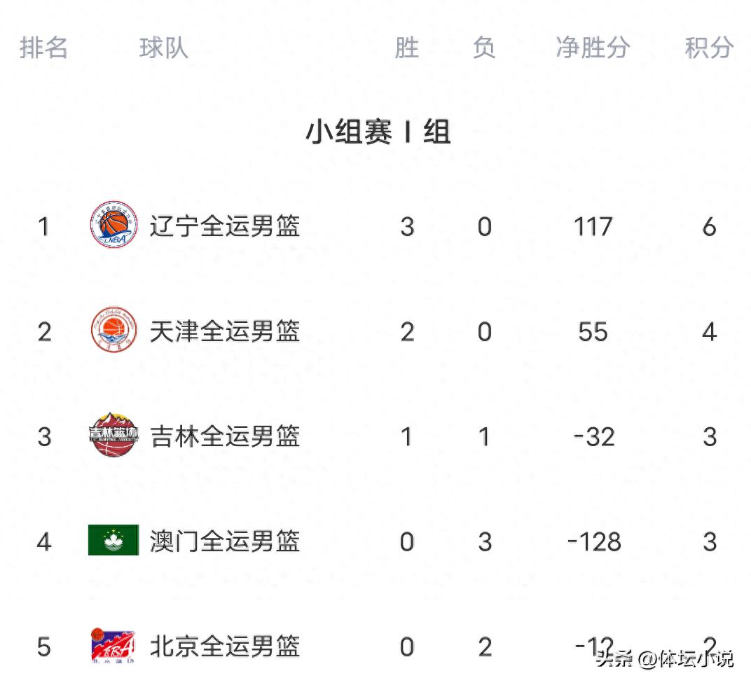The width and height of the screenshot is (751, 685).
Task: Click the 头条 @体坛小说 watermark
Action: tap(664, 659)
